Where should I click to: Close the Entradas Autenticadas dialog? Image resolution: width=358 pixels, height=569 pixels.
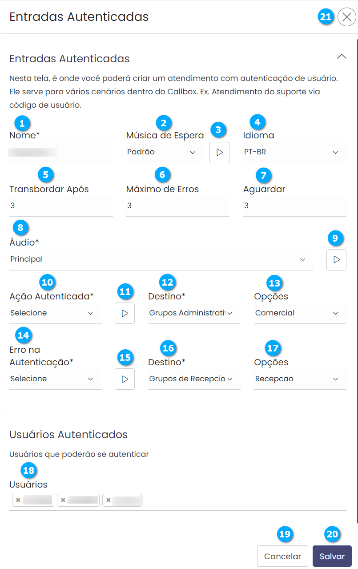(x=347, y=17)
